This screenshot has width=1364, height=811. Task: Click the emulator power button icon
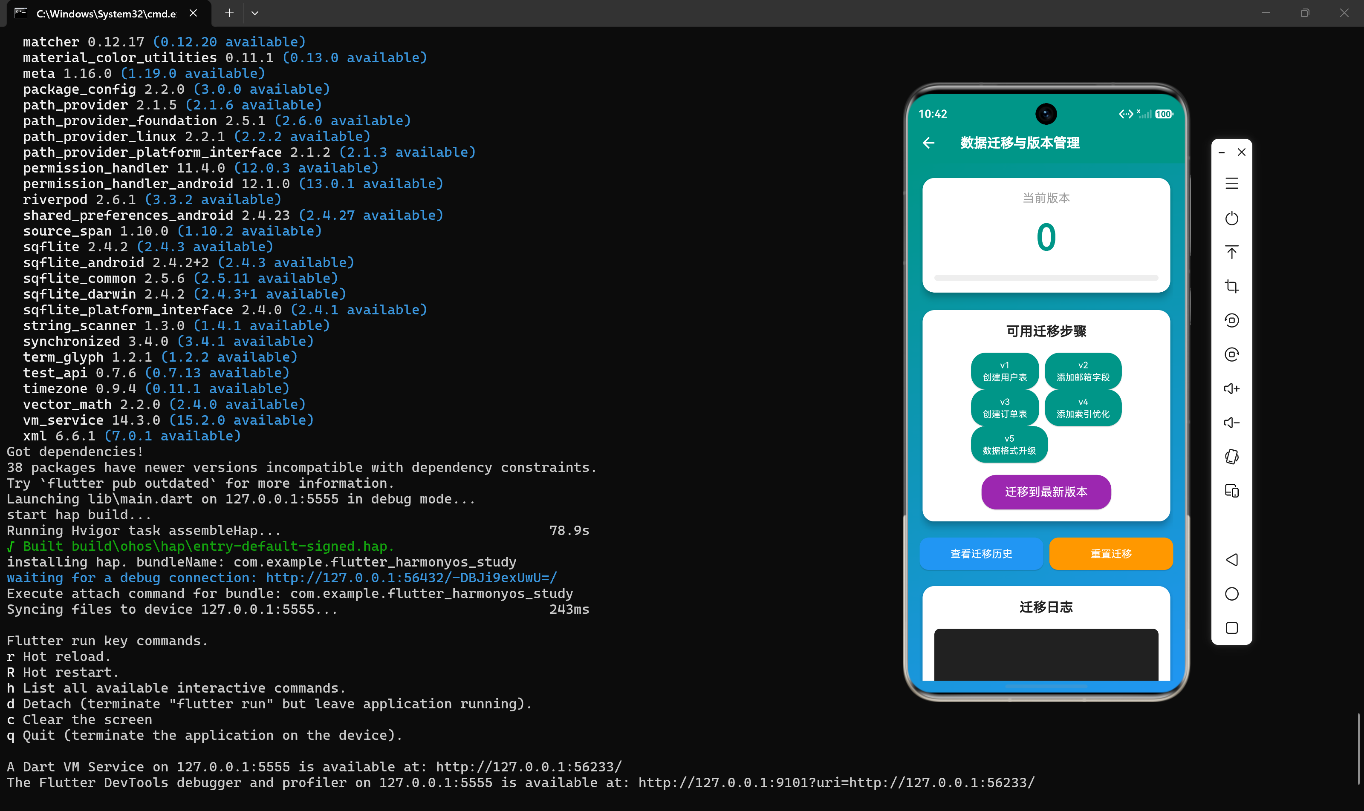pyautogui.click(x=1231, y=218)
